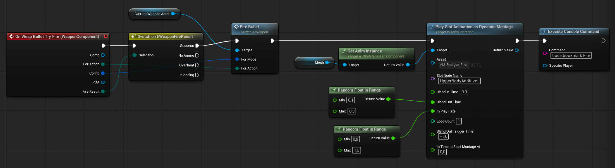Click the Blend in Time value field
This screenshot has height=168, width=615.
coord(464,92)
